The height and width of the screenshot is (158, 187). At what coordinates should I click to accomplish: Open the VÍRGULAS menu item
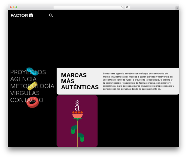25,93
